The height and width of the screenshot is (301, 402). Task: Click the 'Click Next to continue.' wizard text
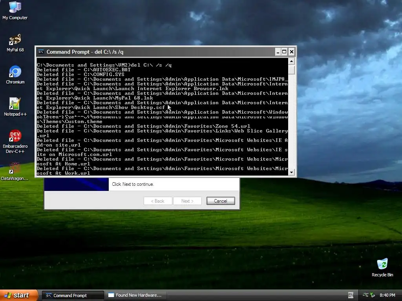[x=133, y=184]
